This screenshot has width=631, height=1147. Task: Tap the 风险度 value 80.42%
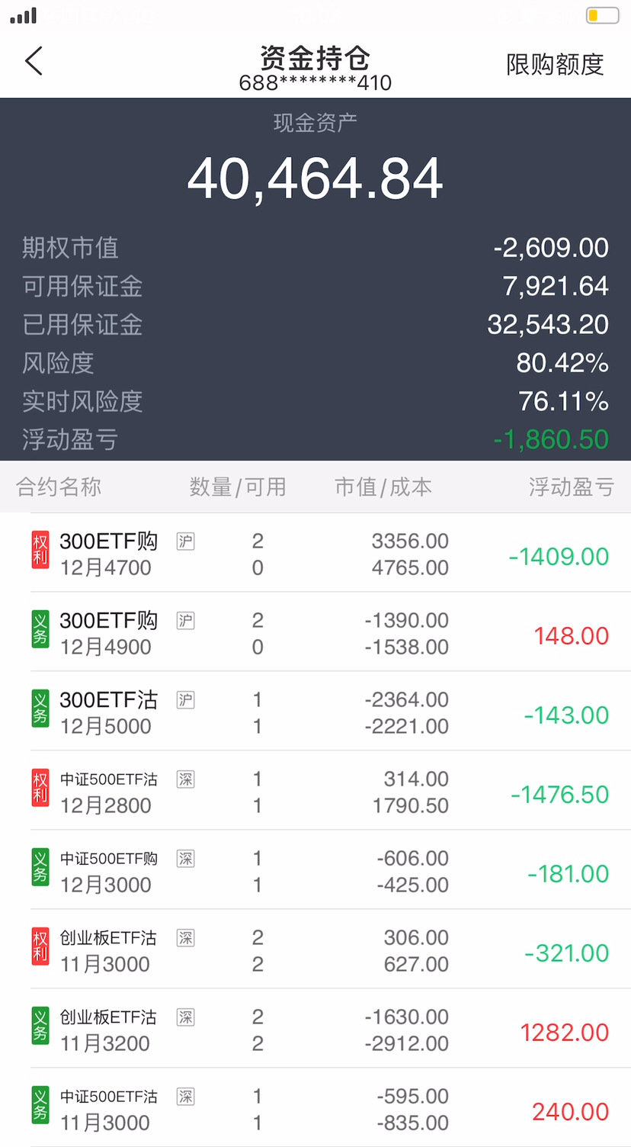tap(562, 363)
